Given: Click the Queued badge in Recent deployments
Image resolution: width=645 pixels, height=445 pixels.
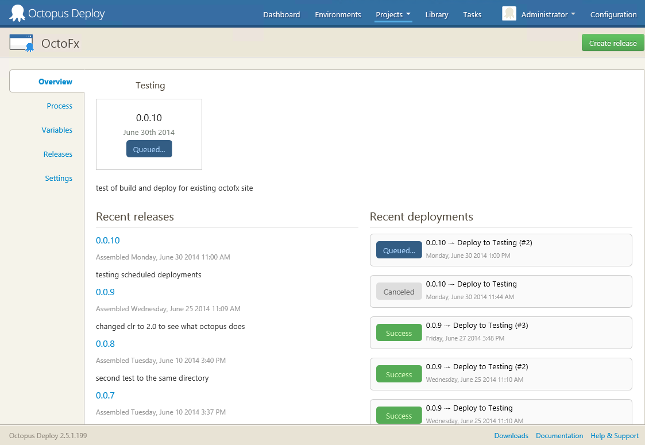Looking at the screenshot, I should pyautogui.click(x=399, y=250).
